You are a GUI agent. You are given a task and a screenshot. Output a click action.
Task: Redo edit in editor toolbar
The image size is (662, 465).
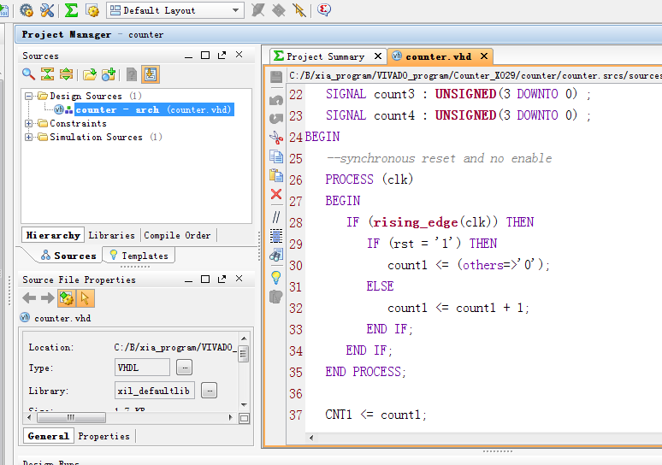click(x=276, y=119)
